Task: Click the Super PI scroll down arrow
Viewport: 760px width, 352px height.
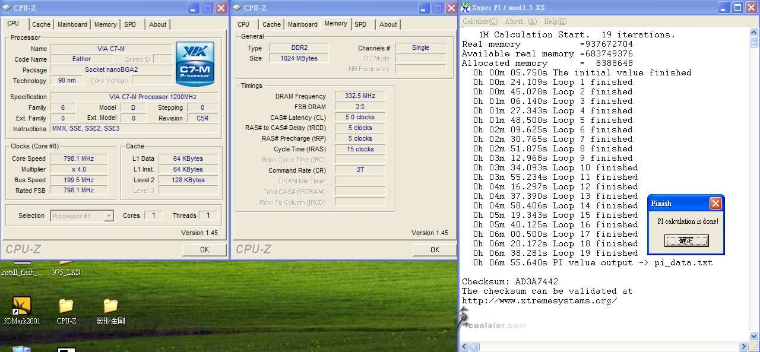Action: coord(754,337)
